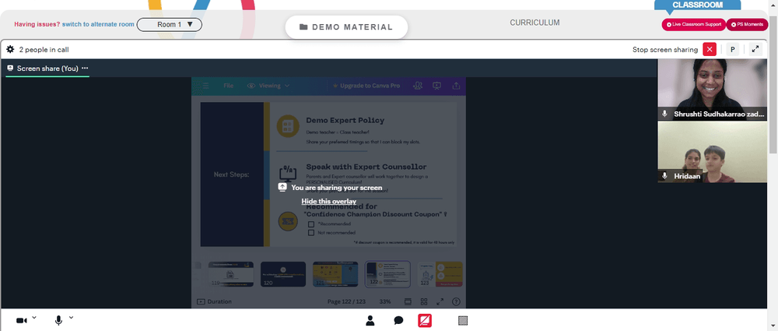Open the Viewing mode dropdown
The image size is (778, 331).
click(x=268, y=86)
